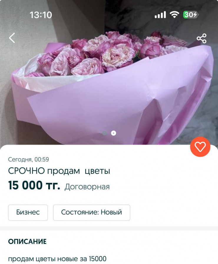Screen dimensions: 218x264
Task: Tap the battery indicator showing 30
Action: [x=191, y=15]
